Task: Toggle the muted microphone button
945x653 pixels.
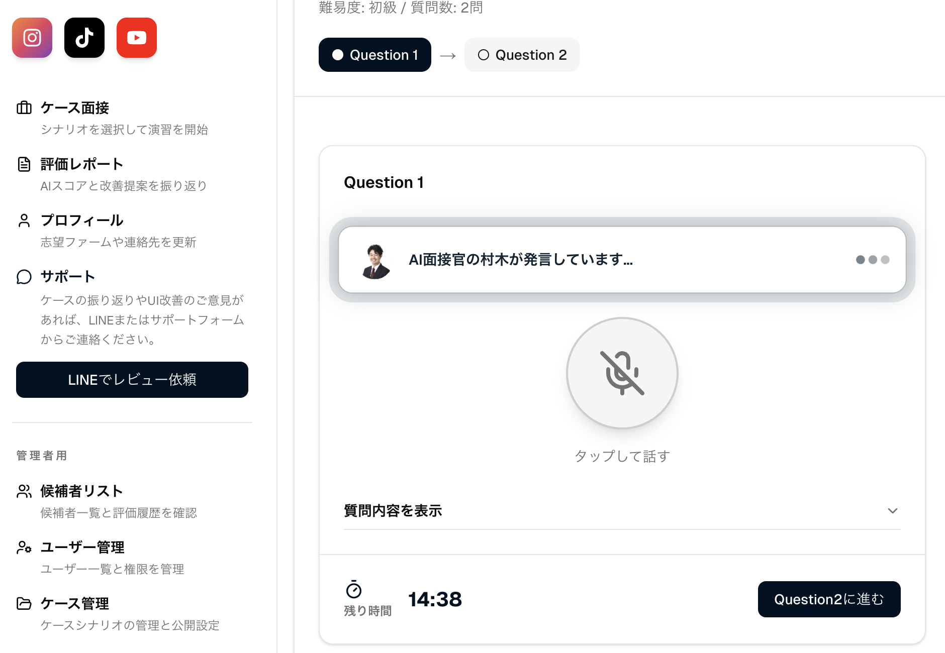Action: 622,373
